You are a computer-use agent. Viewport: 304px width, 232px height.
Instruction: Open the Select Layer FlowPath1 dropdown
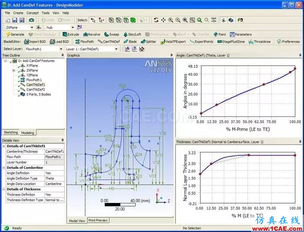pos(61,49)
